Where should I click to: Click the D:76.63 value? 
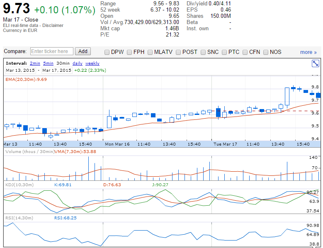pos(112,185)
